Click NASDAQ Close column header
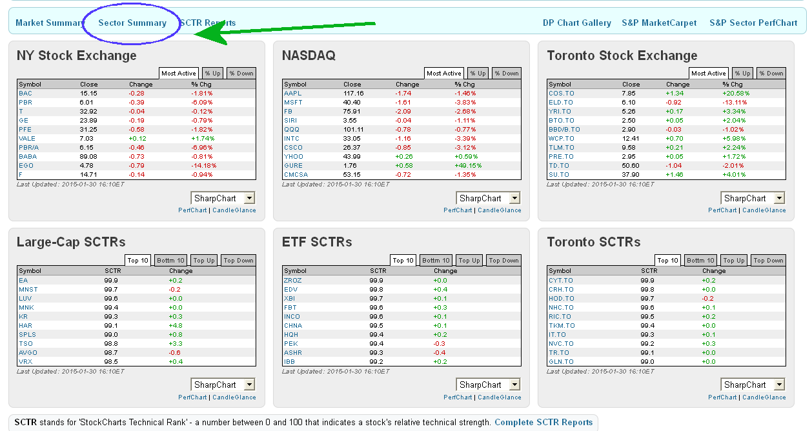This screenshot has width=812, height=431. pyautogui.click(x=352, y=85)
